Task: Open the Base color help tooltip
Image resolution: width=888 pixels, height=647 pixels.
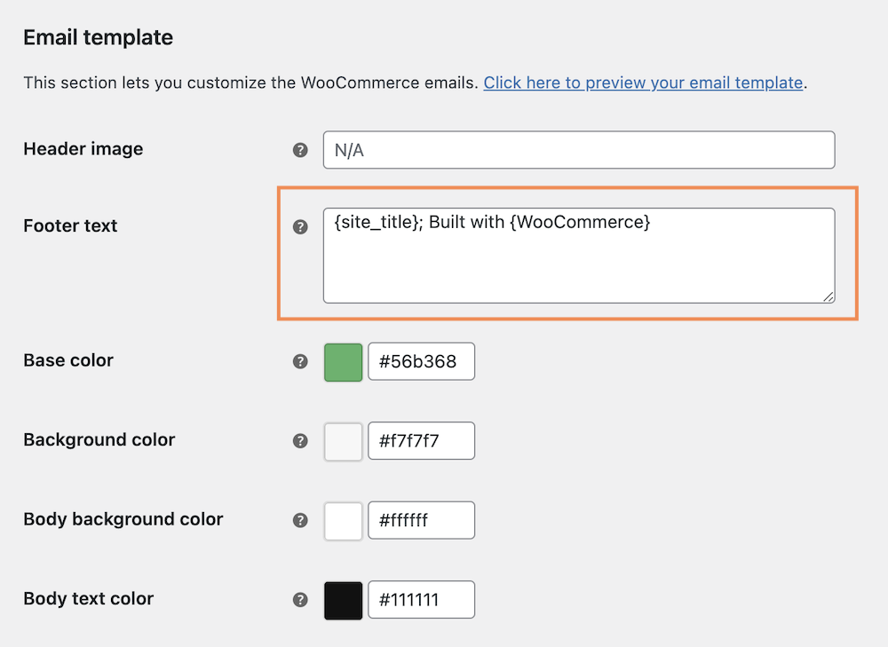Action: pyautogui.click(x=300, y=361)
